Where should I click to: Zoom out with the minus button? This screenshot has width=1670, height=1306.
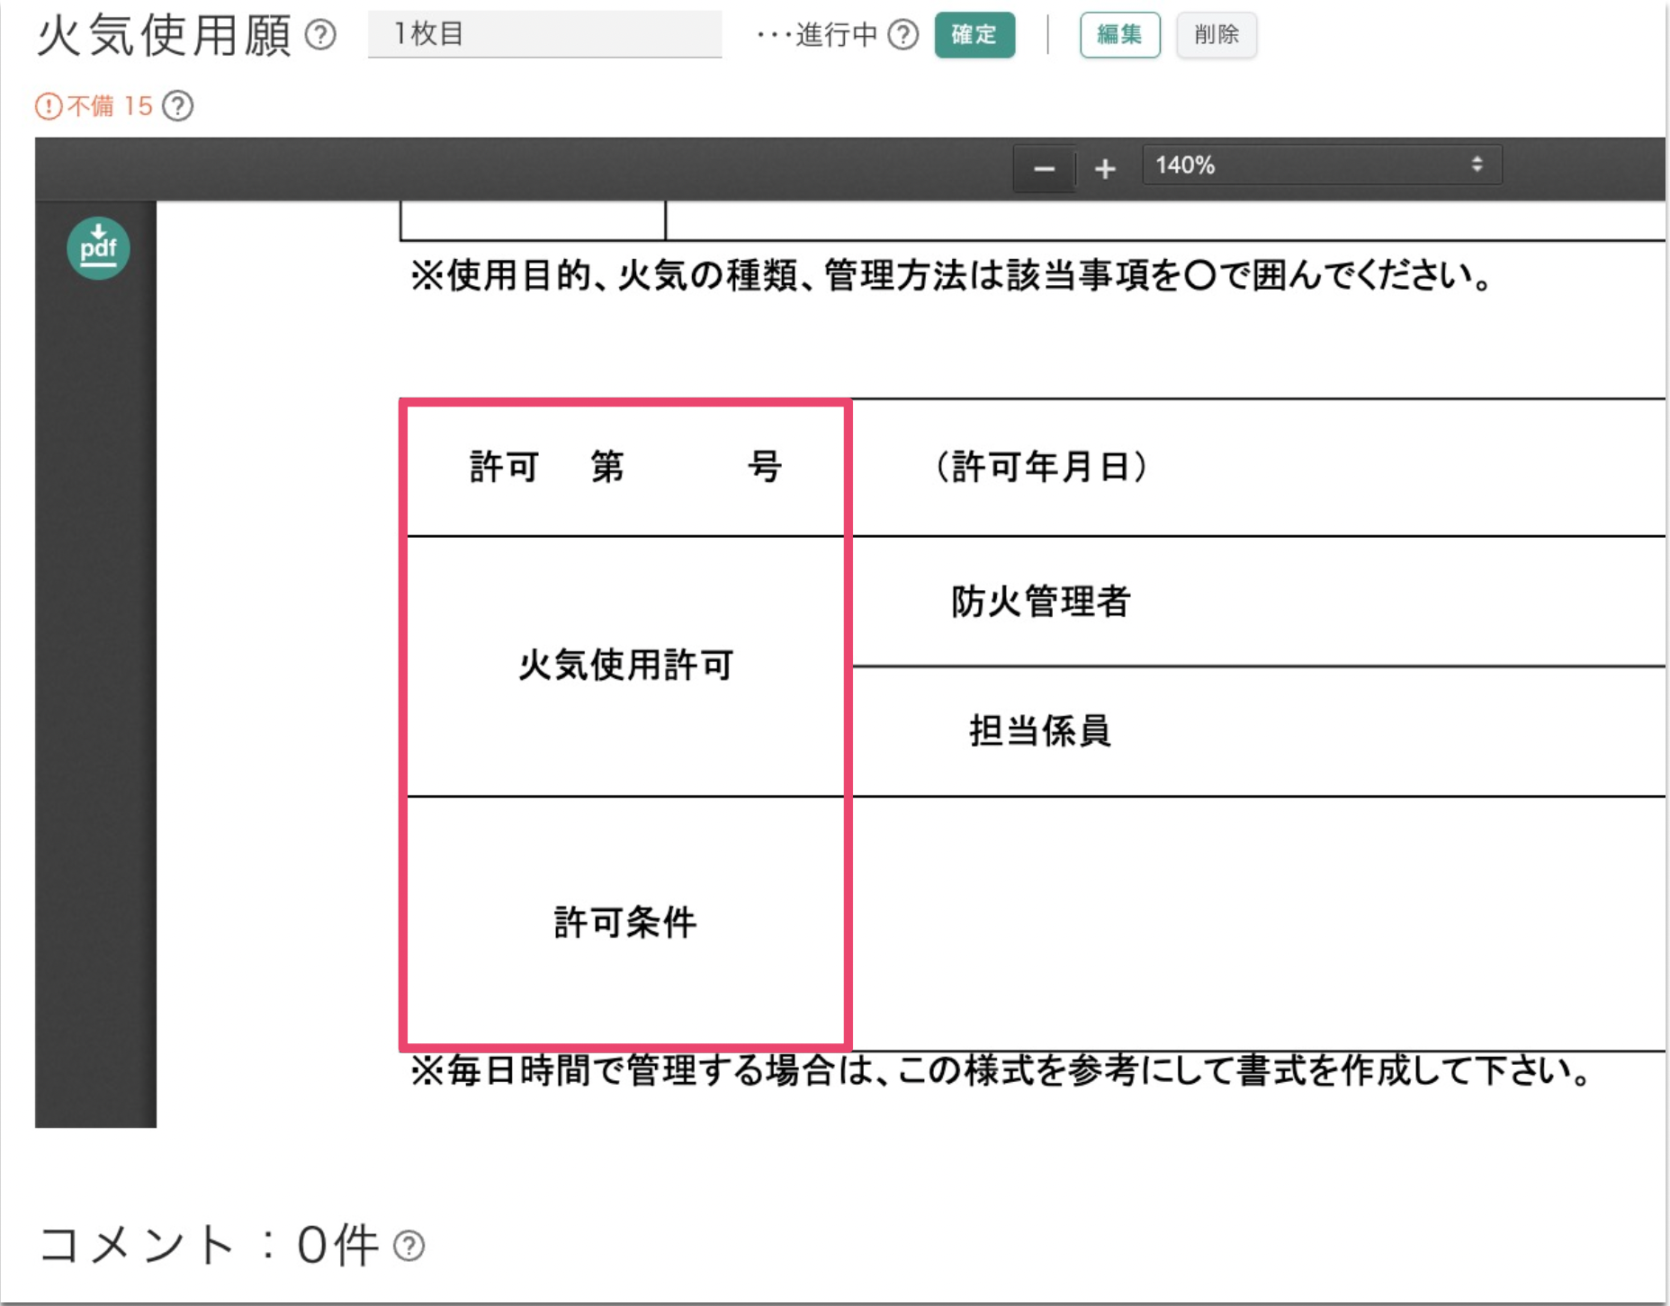click(x=1044, y=168)
